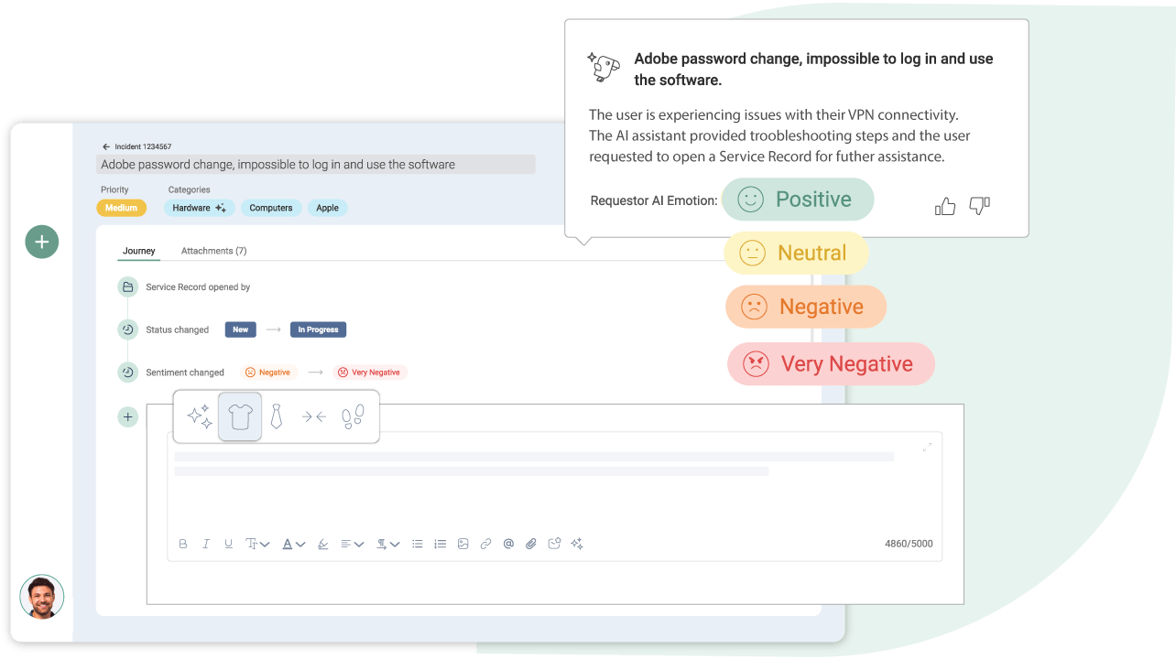Click the AI sparkles icon in the editor toolbar
Image resolution: width=1176 pixels, height=659 pixels.
[577, 544]
